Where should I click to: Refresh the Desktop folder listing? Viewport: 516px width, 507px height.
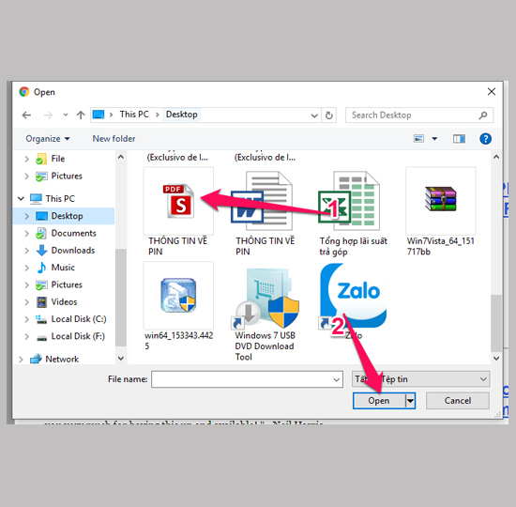tap(329, 115)
